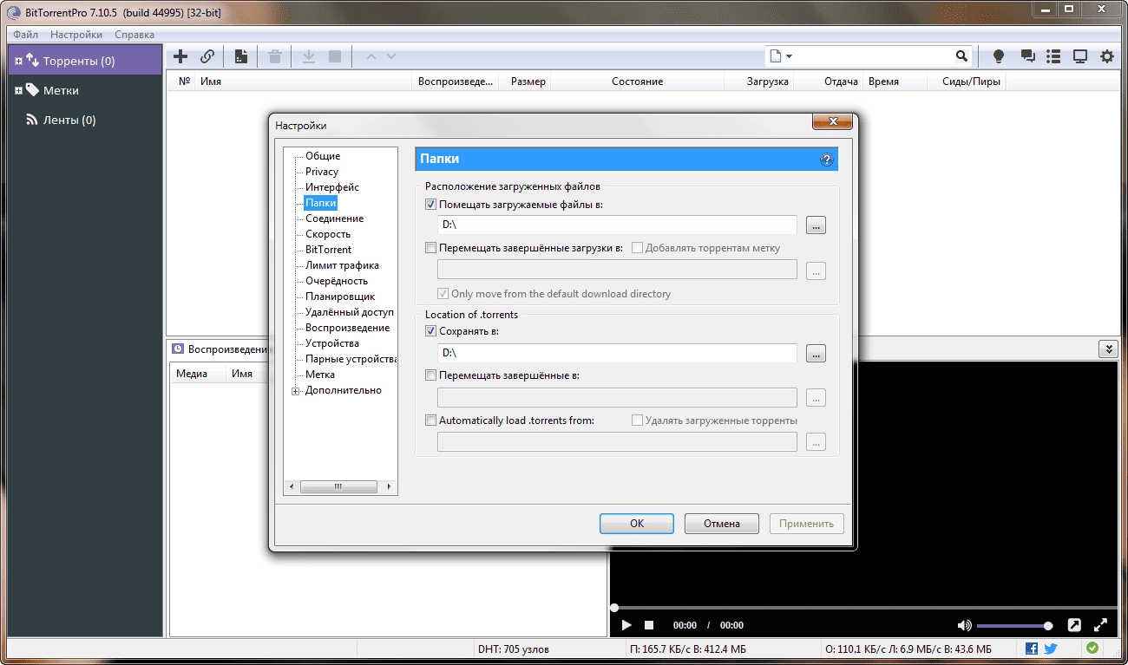The width and height of the screenshot is (1128, 665).
Task: Click the Twitter bird icon
Action: click(x=1051, y=649)
